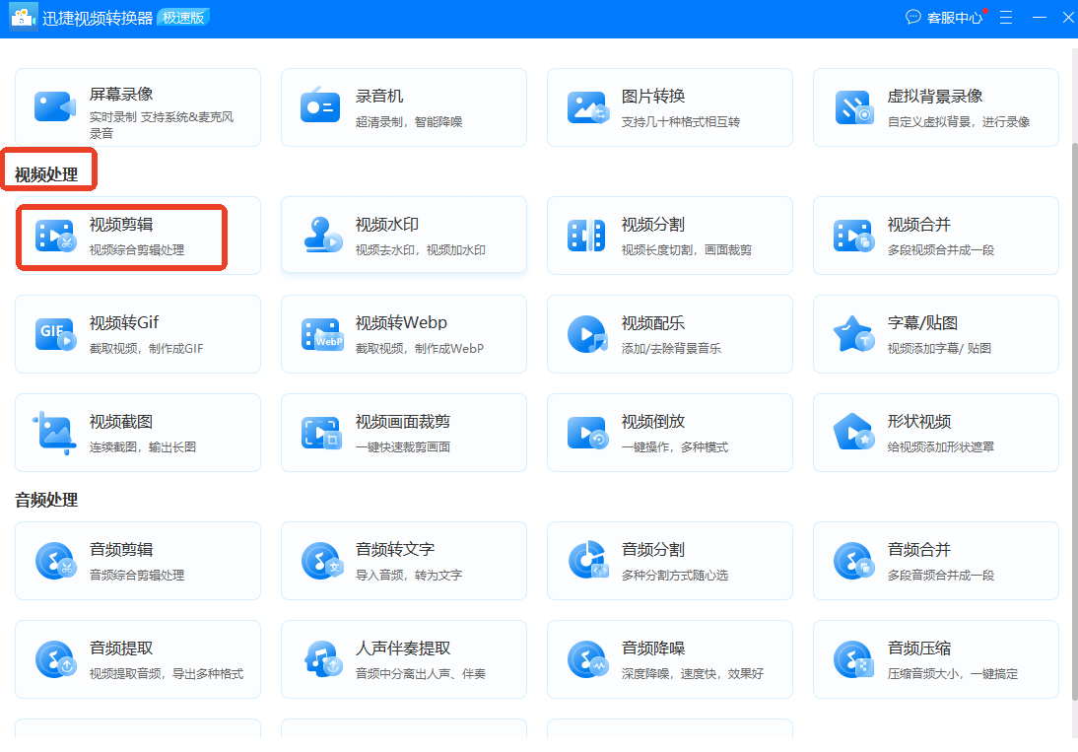
Task: Click the 视频画面裁剪 crop icon
Action: tap(321, 433)
